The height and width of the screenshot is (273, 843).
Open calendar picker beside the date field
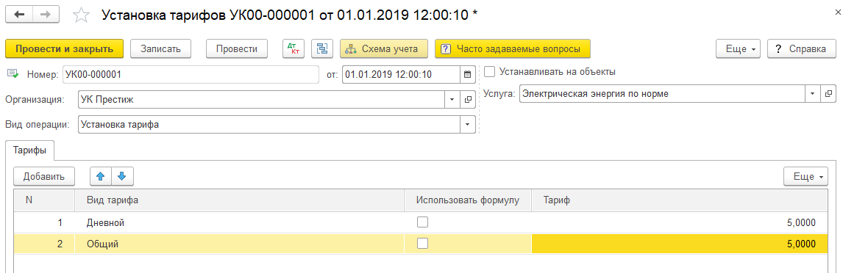click(x=467, y=75)
